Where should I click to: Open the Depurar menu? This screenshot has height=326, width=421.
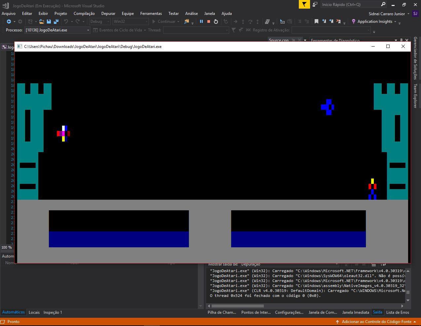108,13
